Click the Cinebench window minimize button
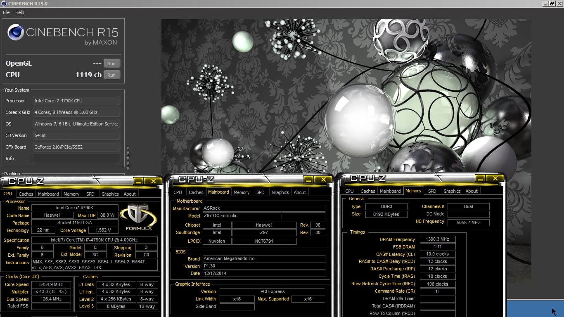Image resolution: width=564 pixels, height=317 pixels. click(x=545, y=3)
